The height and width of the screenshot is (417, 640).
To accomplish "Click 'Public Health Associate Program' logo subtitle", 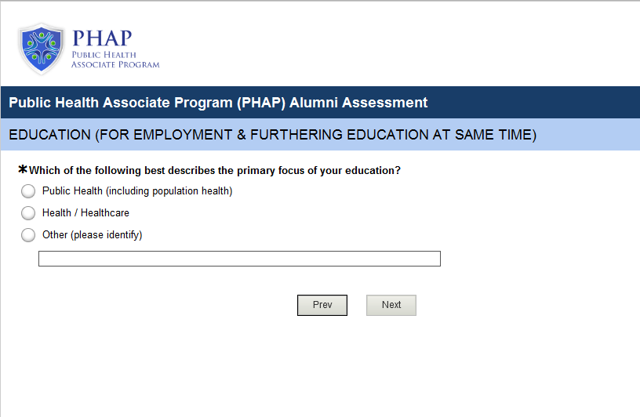I will (115, 60).
